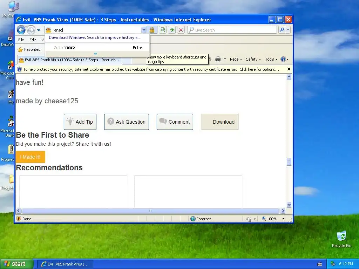The height and width of the screenshot is (269, 359).
Task: Open a new blank tab
Action: coord(127,60)
